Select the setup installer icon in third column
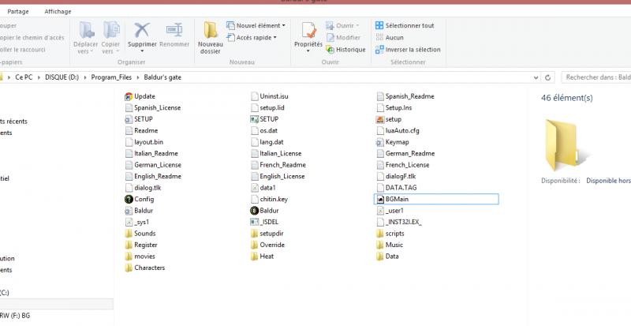The height and width of the screenshot is (326, 631). pos(380,119)
